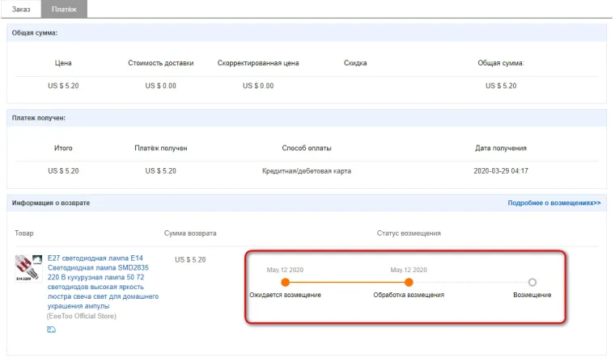Click the Платёж получен section header
This screenshot has width=615, height=361.
39,118
